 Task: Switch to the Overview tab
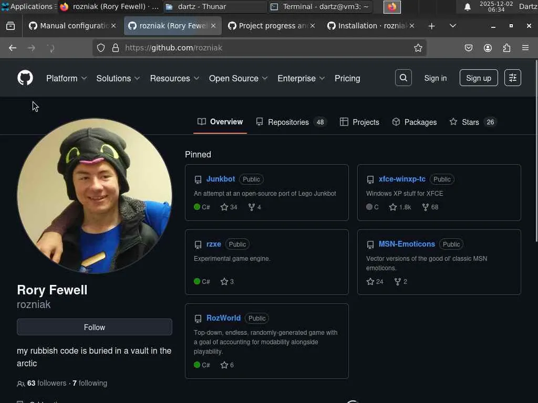point(220,122)
